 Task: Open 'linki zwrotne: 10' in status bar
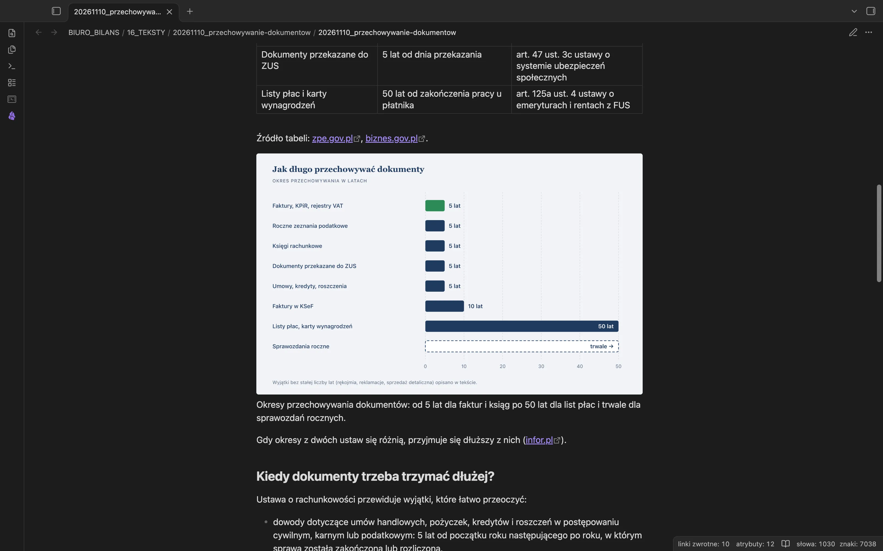(703, 544)
